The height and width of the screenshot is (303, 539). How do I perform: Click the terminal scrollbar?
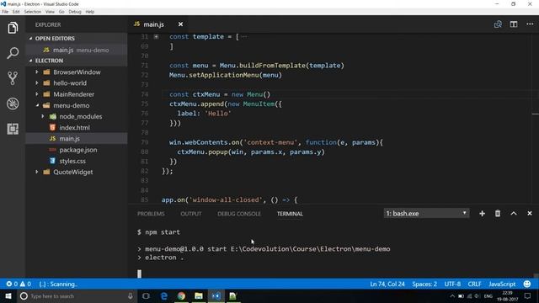pyautogui.click(x=536, y=275)
